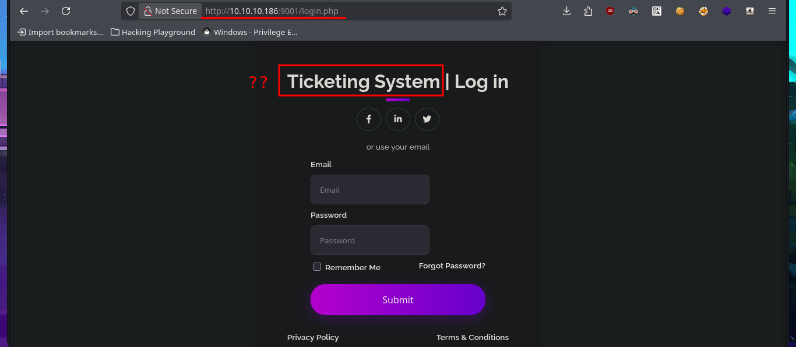796x347 pixels.
Task: Open the Firefox downloads panel
Action: [x=566, y=11]
